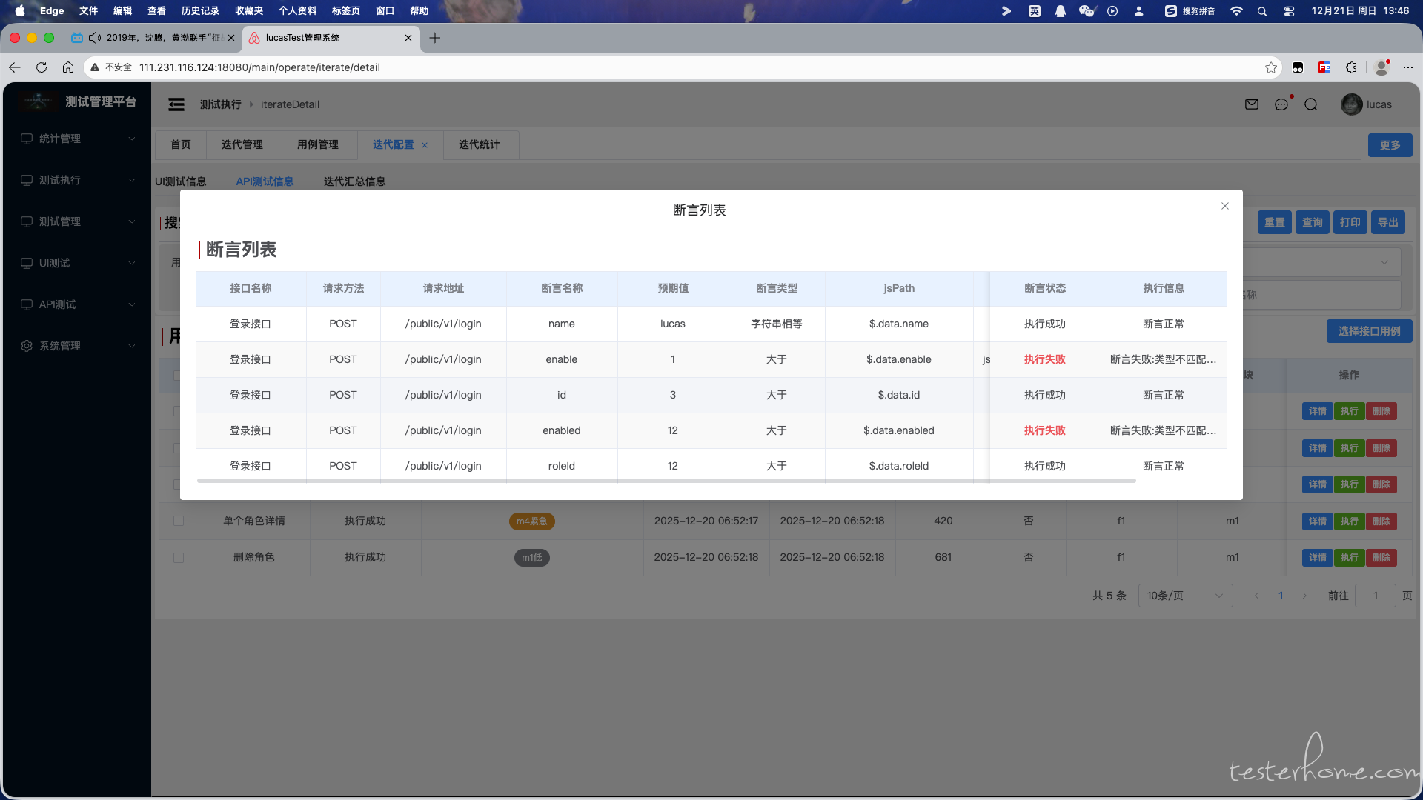Check the 单个角色详情 row checkbox
This screenshot has height=800, width=1423.
(x=179, y=521)
